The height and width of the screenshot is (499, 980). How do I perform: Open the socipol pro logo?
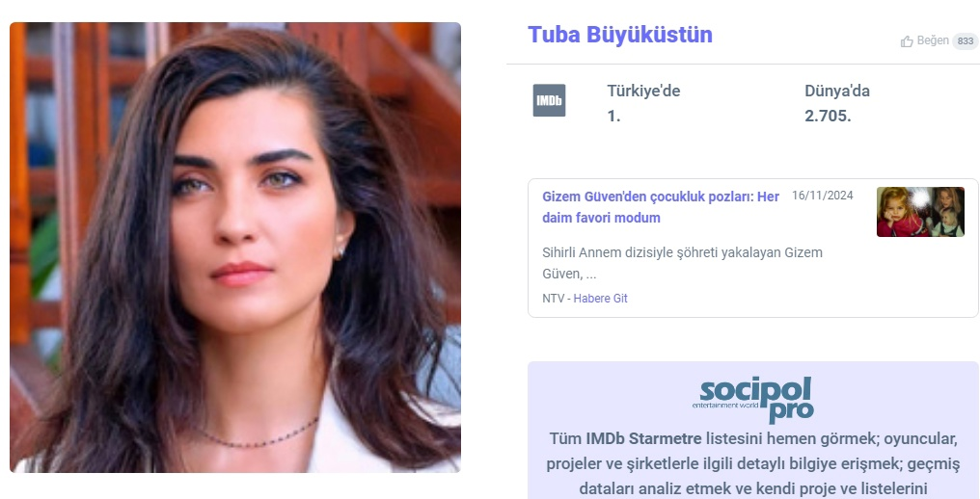tap(753, 400)
